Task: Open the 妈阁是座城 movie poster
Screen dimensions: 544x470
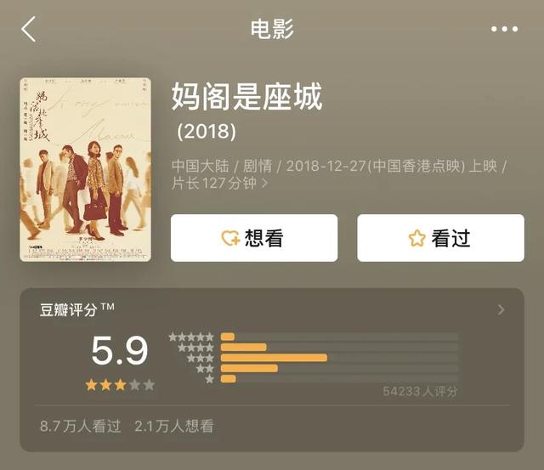Action: 85,170
